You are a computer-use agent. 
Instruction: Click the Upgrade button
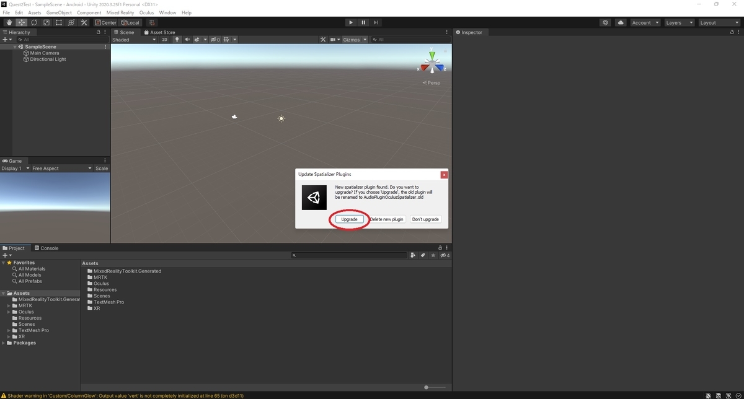(x=350, y=219)
